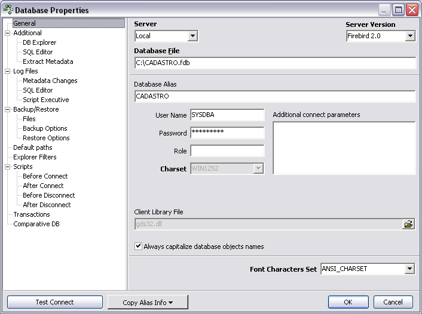Click the Test Connect button
This screenshot has width=422, height=314.
[x=55, y=302]
